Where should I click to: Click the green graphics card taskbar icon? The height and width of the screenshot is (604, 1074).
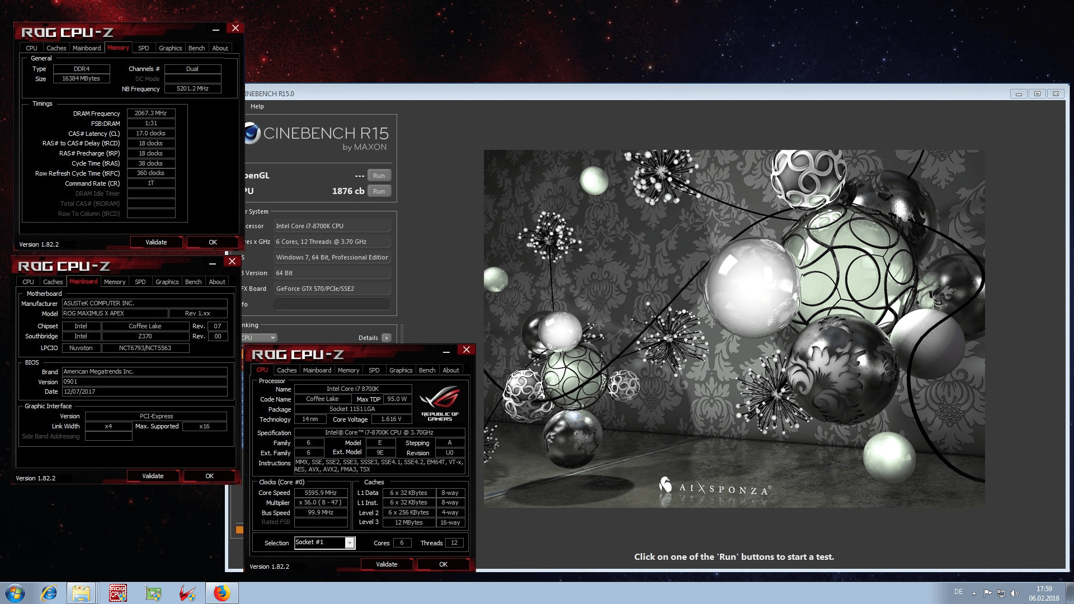[152, 593]
